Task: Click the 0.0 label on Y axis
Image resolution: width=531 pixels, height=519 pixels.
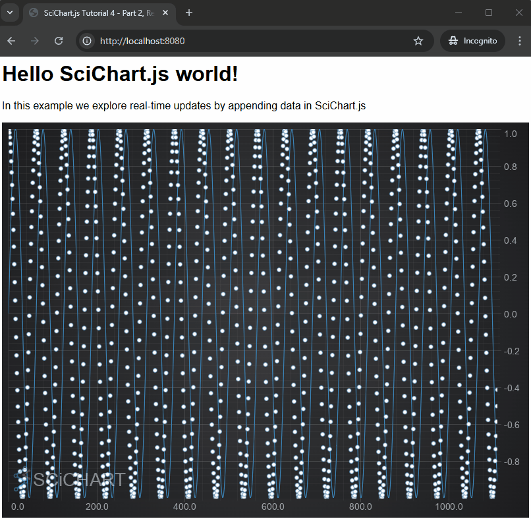Action: tap(491, 315)
